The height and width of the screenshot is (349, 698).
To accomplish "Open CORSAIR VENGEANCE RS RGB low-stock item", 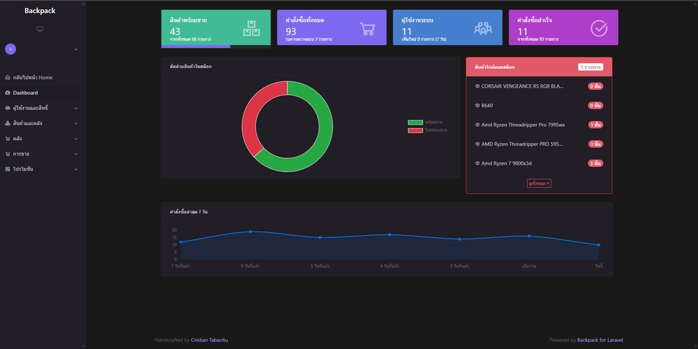I will (522, 86).
